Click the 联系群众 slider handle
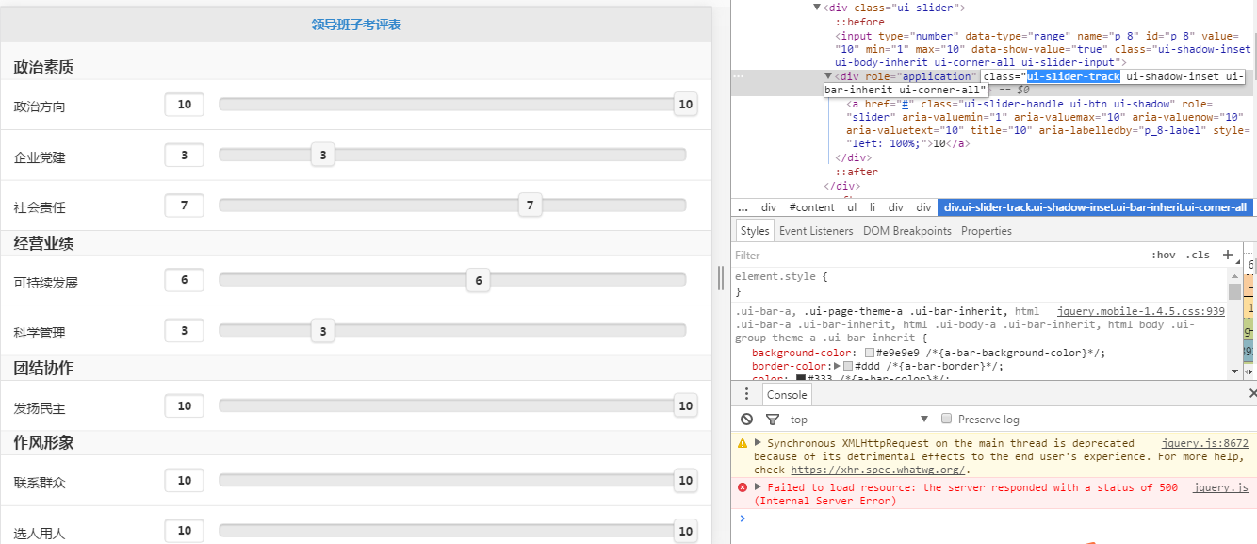1257x544 pixels. point(686,481)
